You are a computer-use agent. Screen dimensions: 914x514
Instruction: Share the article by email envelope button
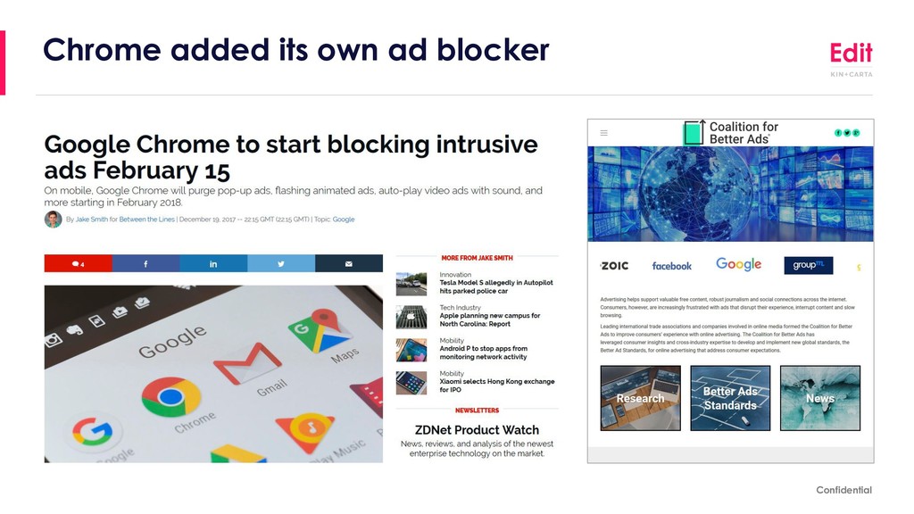point(349,263)
